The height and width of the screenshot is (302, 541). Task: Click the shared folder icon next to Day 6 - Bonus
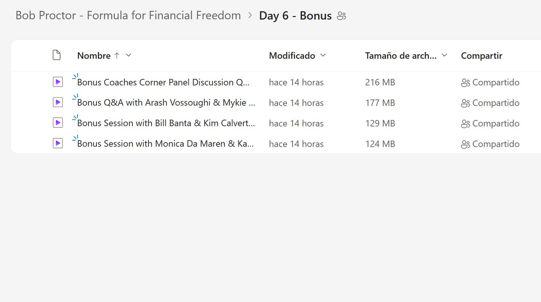[341, 16]
